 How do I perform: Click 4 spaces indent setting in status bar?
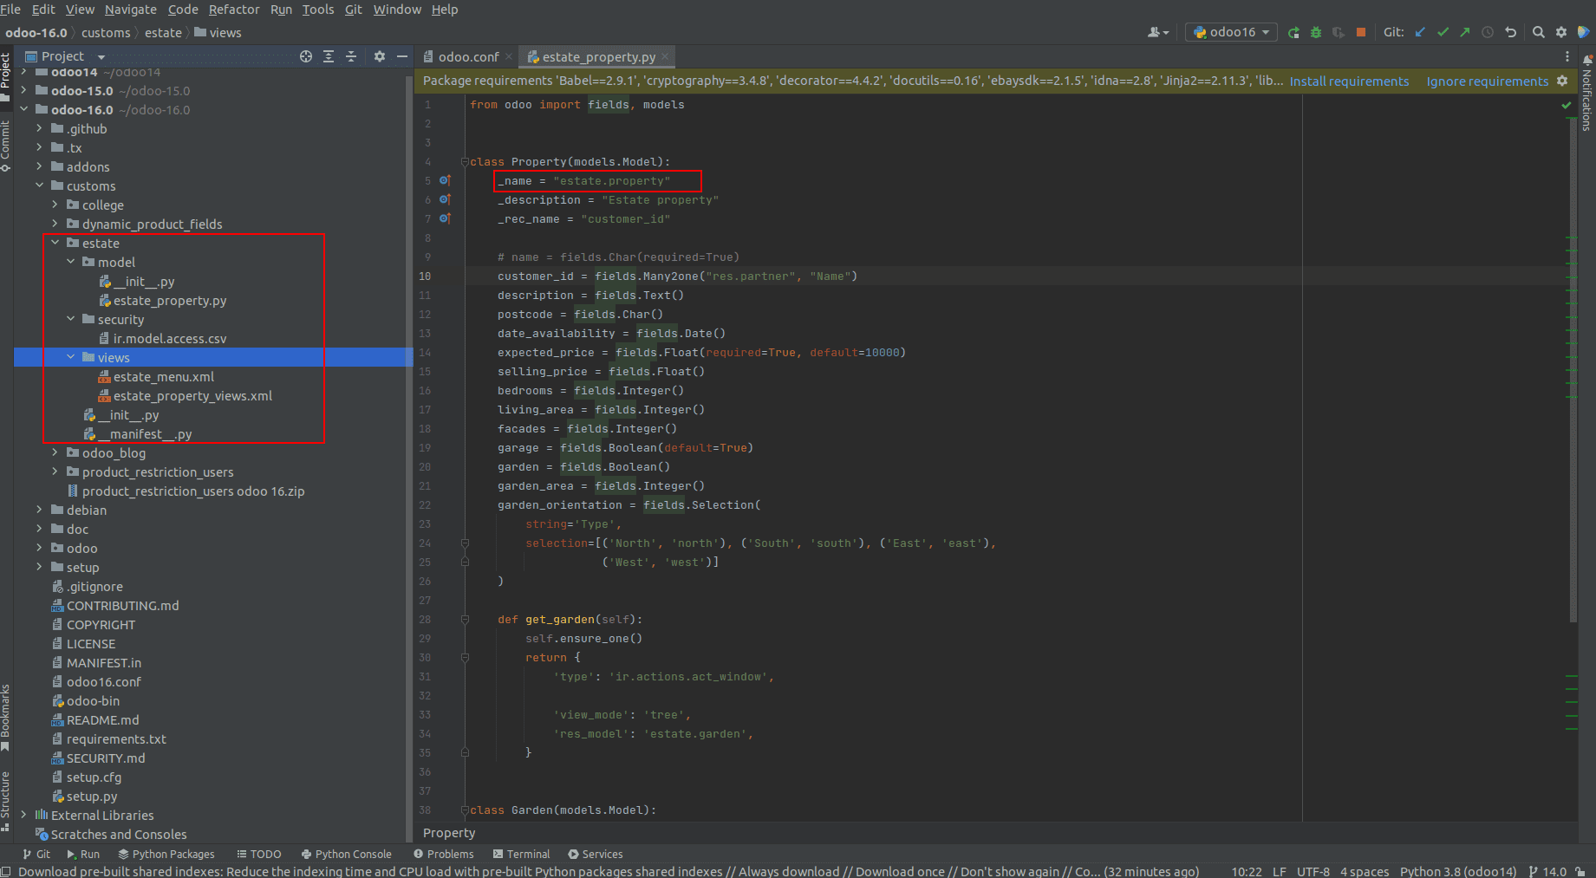pyautogui.click(x=1365, y=871)
